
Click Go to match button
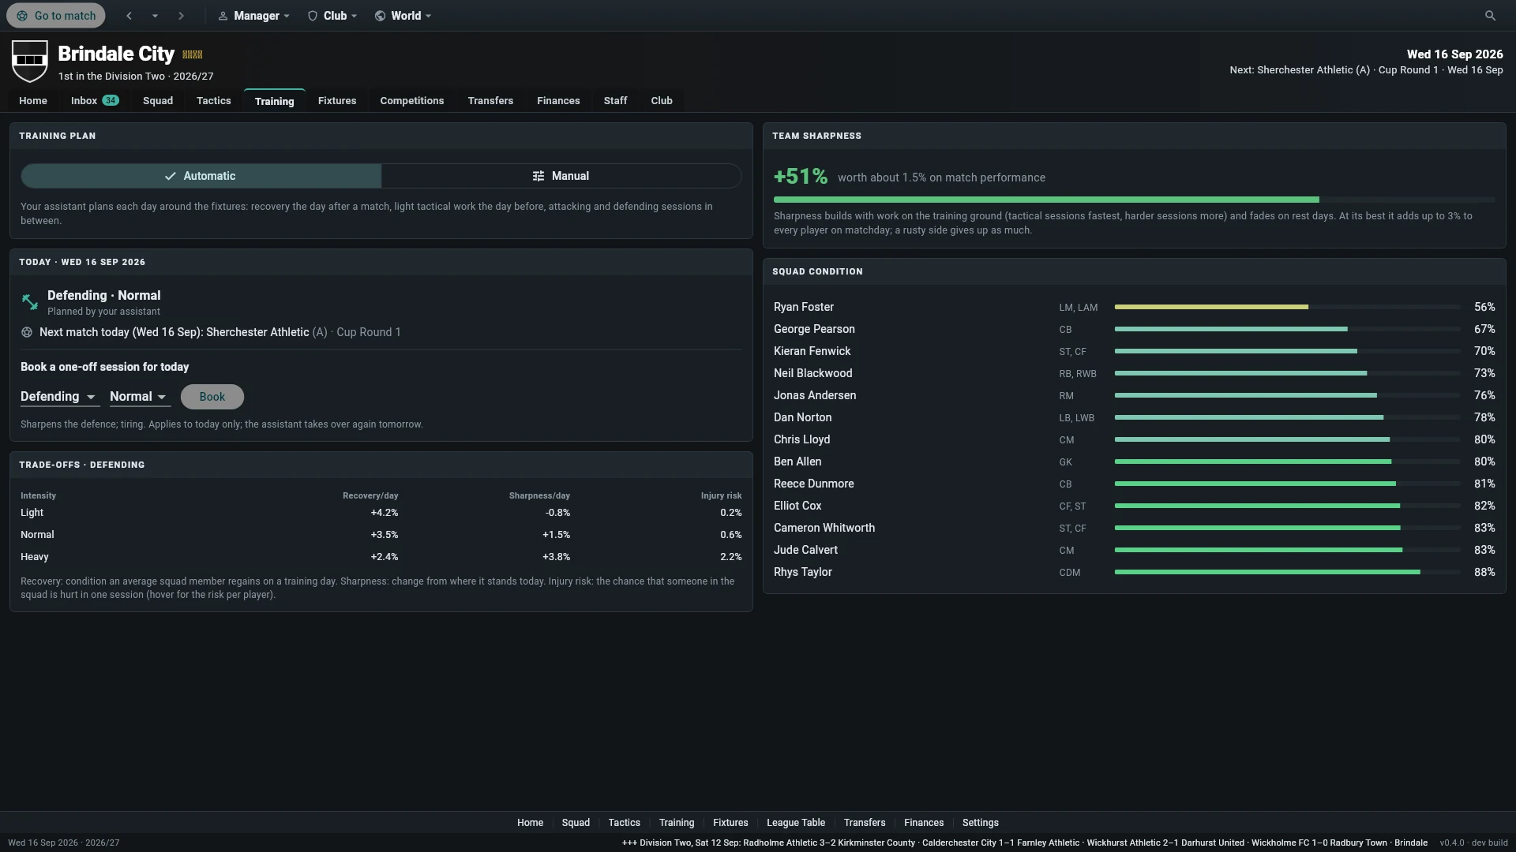[x=56, y=16]
